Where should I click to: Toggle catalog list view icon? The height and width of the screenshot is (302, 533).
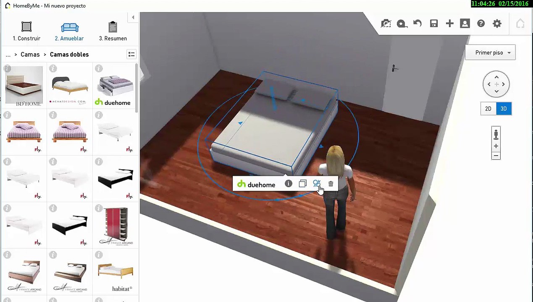point(131,55)
